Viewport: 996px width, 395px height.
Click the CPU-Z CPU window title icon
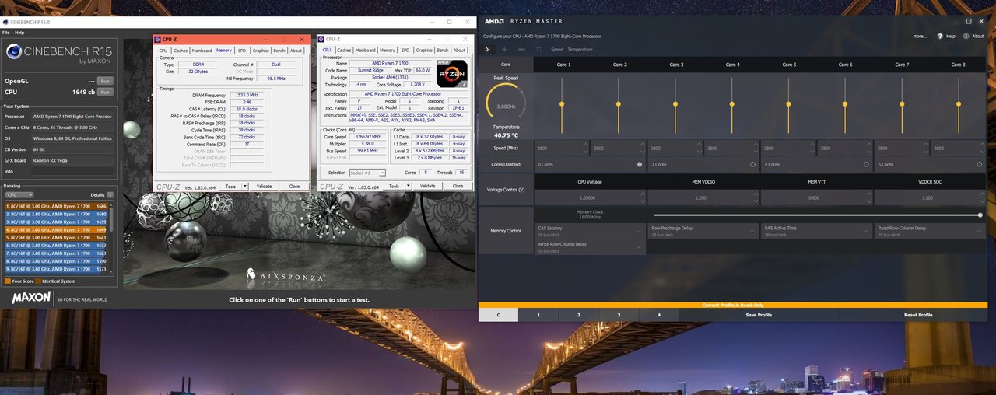coord(321,39)
